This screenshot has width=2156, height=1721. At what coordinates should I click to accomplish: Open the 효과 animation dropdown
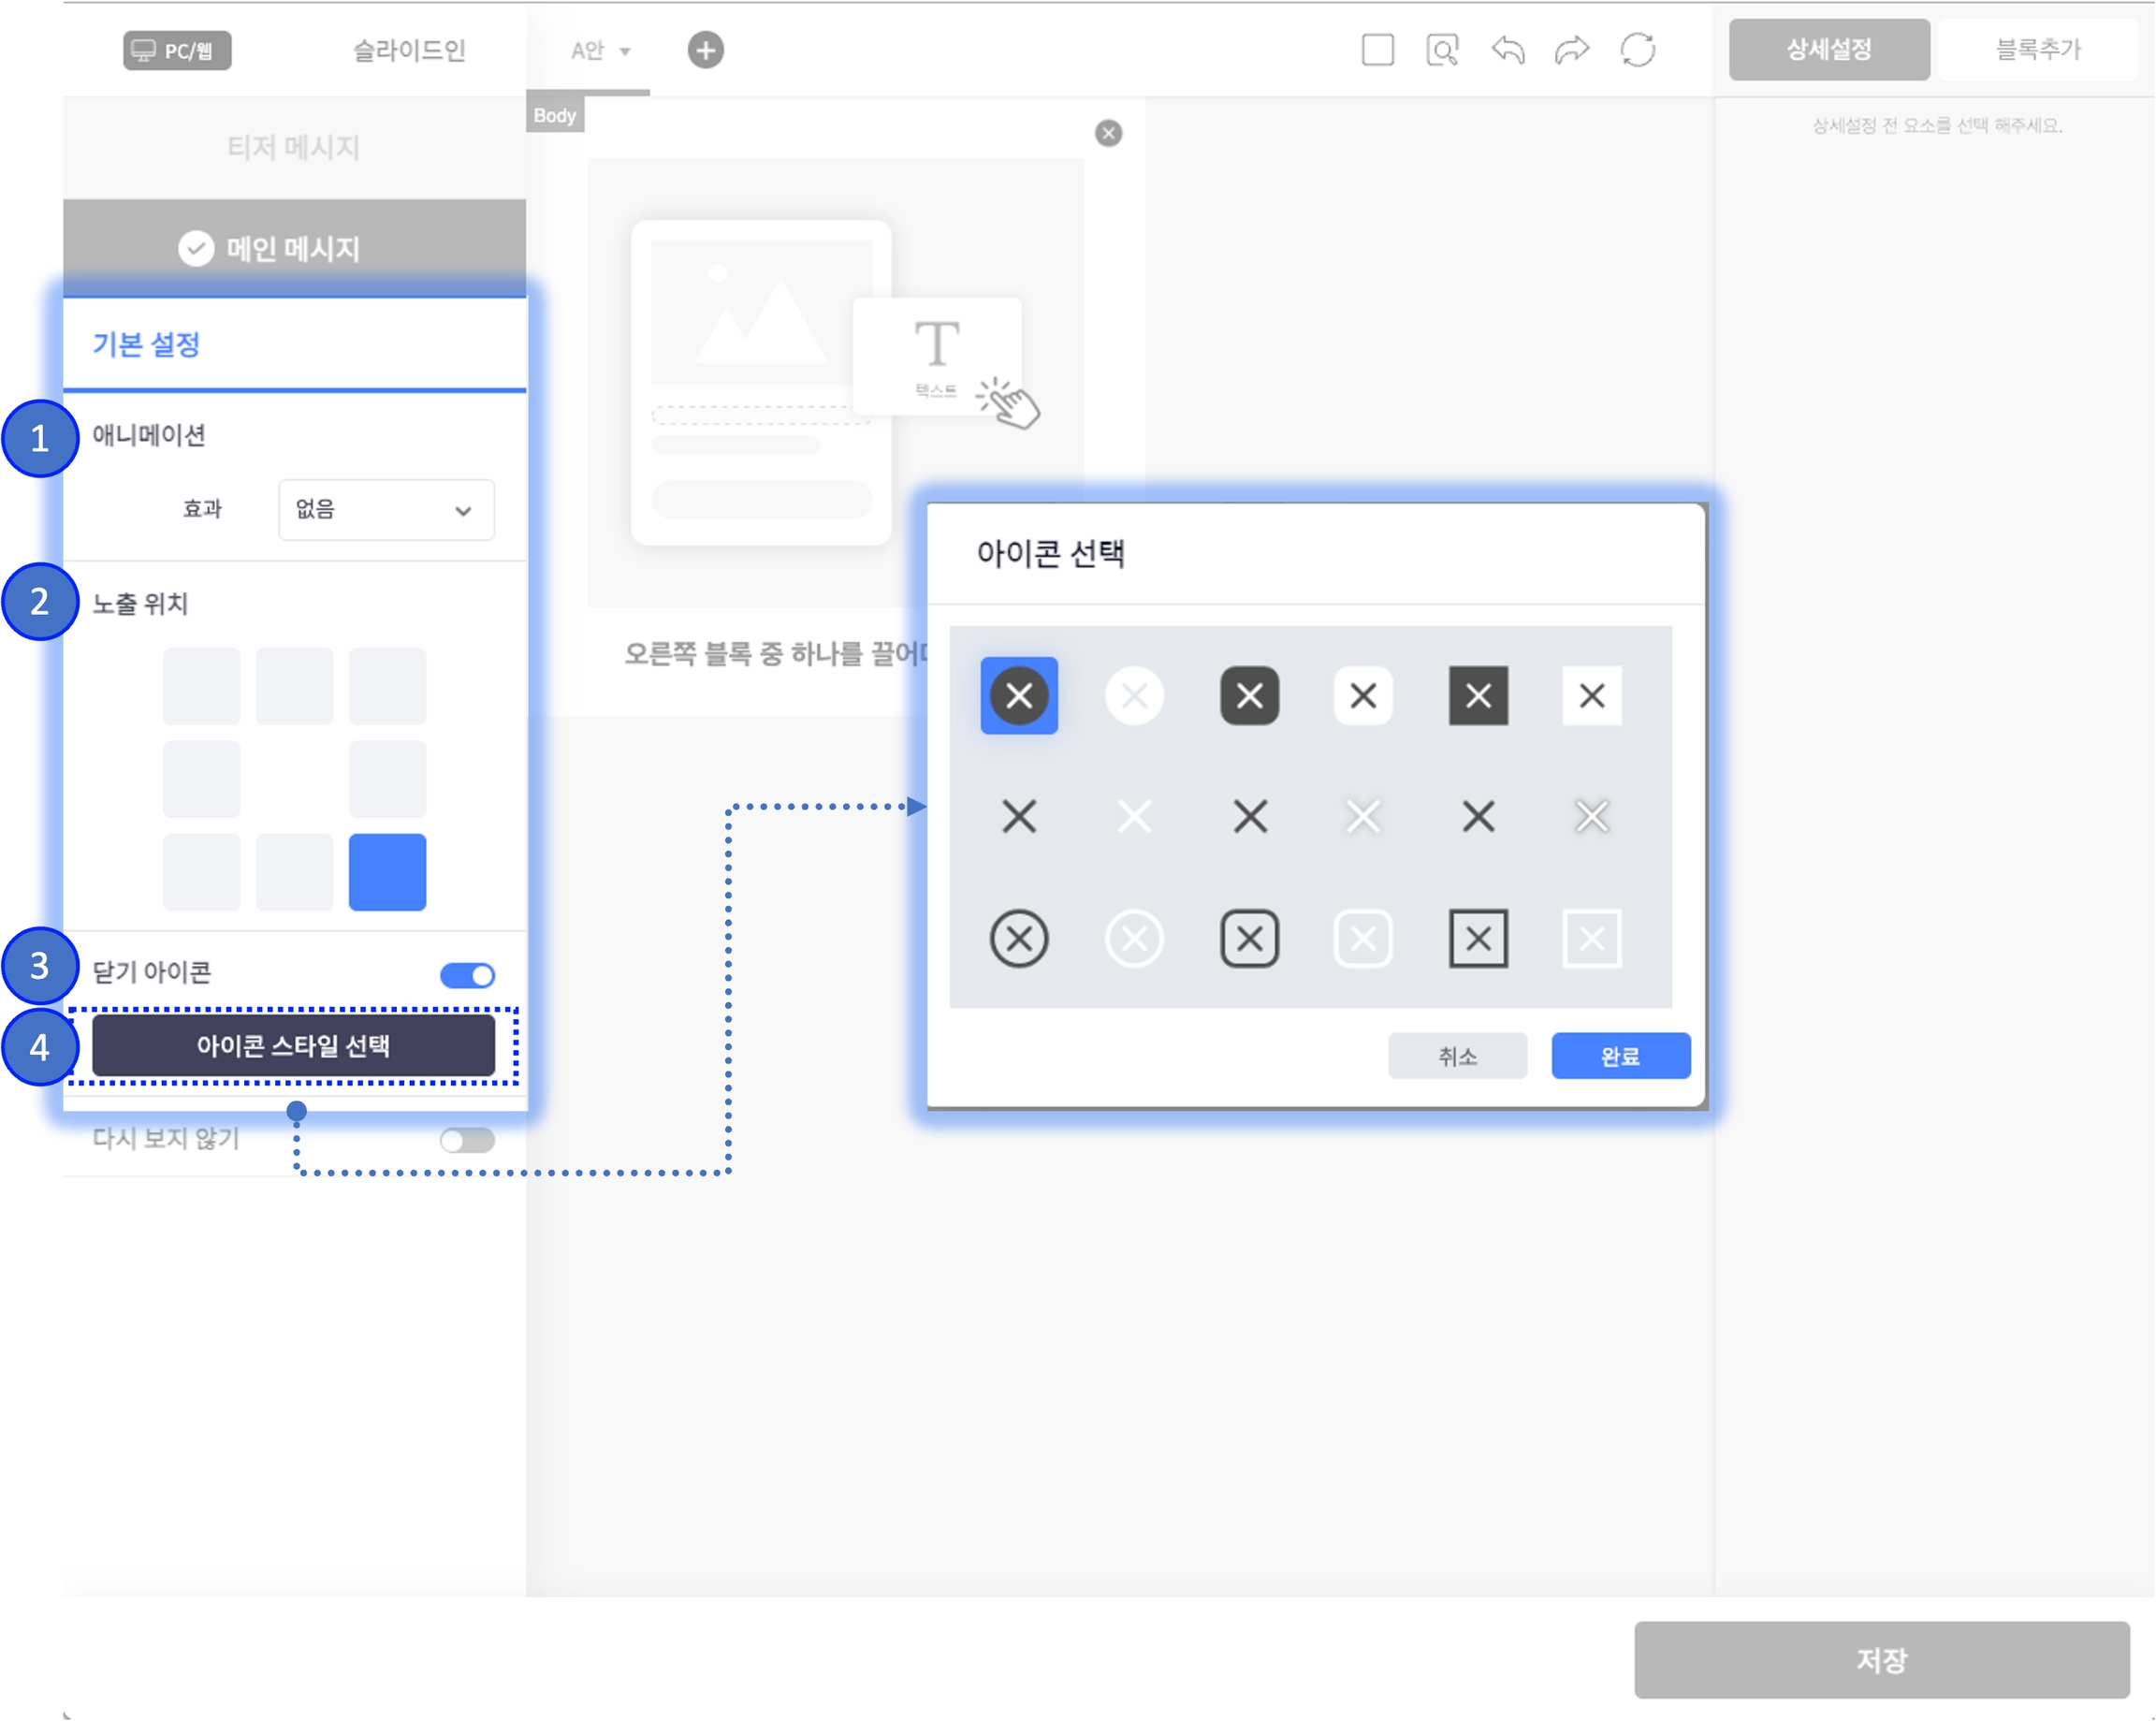click(x=386, y=510)
